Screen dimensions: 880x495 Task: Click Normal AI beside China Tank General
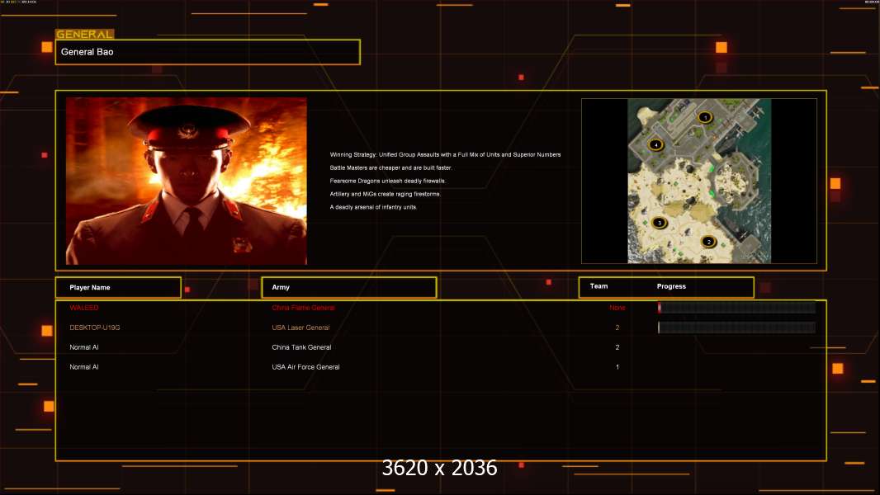pos(84,347)
